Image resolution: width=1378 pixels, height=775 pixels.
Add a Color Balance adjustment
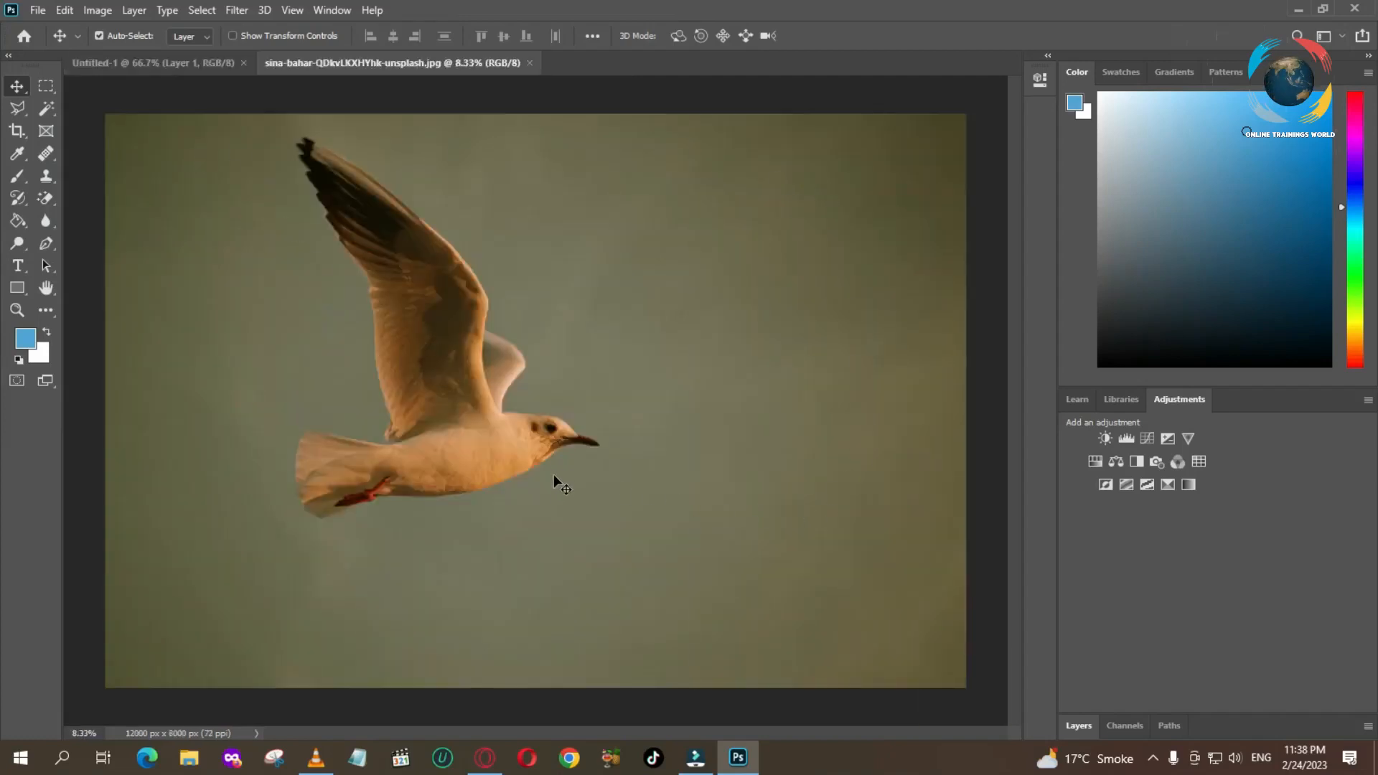point(1116,461)
